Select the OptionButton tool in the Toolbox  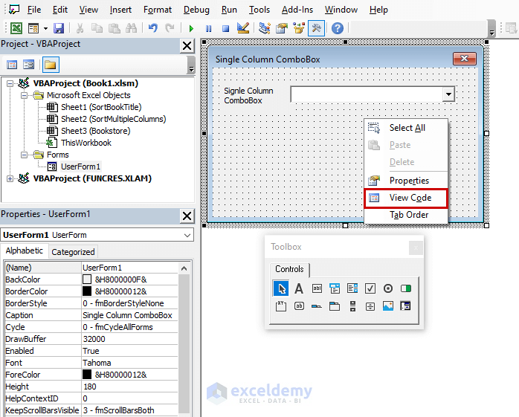[x=388, y=288]
